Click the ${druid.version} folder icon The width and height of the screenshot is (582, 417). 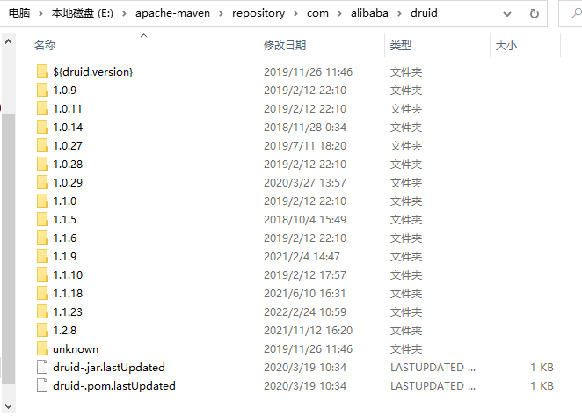(42, 71)
